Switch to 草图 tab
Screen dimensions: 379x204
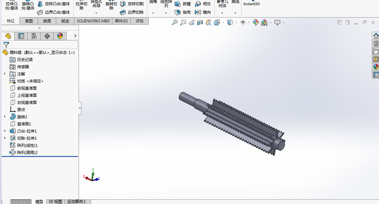coord(29,21)
